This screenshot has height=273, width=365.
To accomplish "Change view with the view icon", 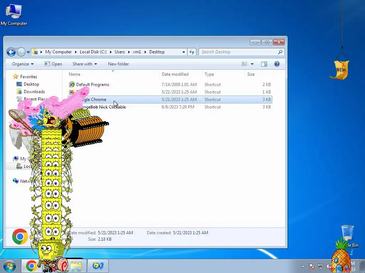I will pyautogui.click(x=245, y=64).
